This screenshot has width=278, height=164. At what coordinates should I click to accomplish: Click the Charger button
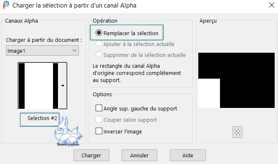coord(91,155)
